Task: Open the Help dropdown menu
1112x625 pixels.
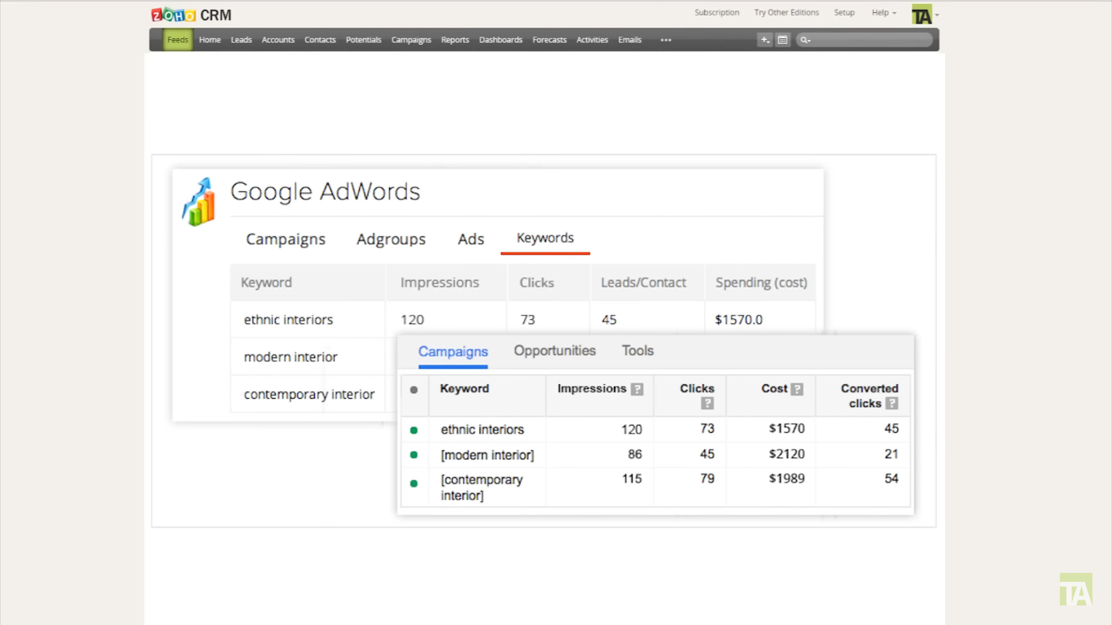Action: [884, 12]
